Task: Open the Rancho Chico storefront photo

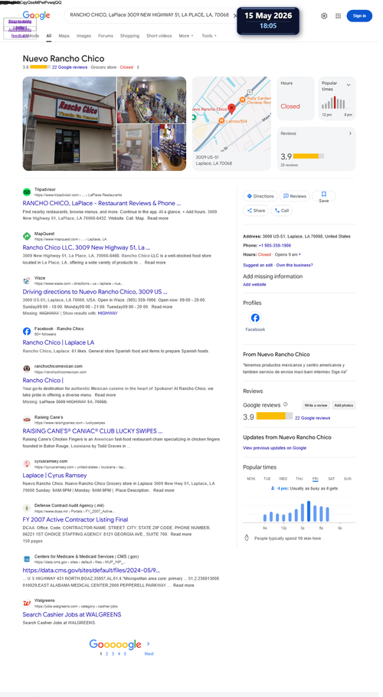Action: click(69, 123)
